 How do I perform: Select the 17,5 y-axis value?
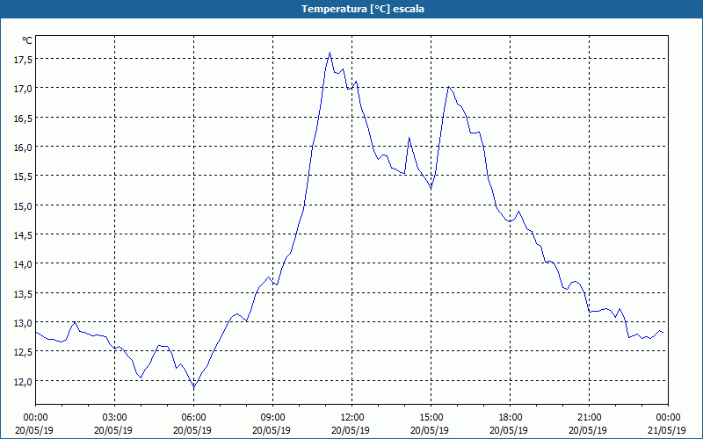23,59
